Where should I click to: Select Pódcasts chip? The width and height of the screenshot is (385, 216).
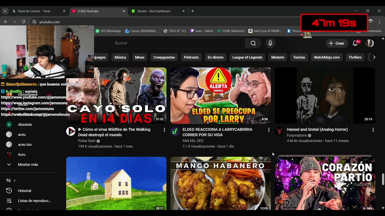[191, 57]
